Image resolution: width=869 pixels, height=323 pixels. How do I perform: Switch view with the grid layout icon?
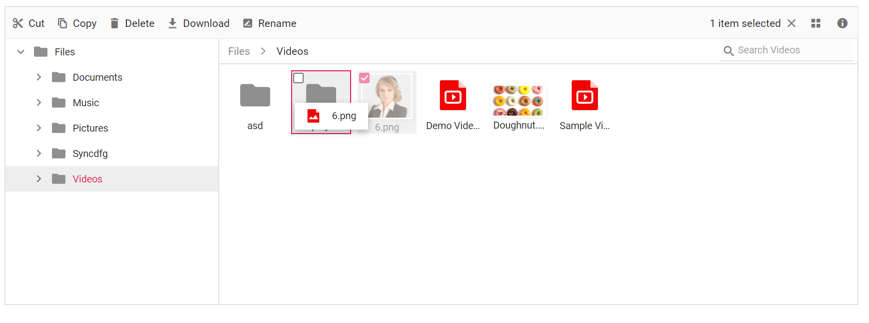pyautogui.click(x=816, y=23)
